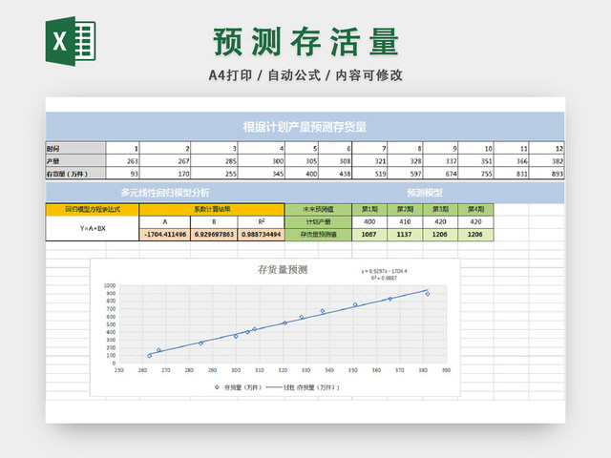Click inventory cell 170
The image size is (611, 458).
165,174
